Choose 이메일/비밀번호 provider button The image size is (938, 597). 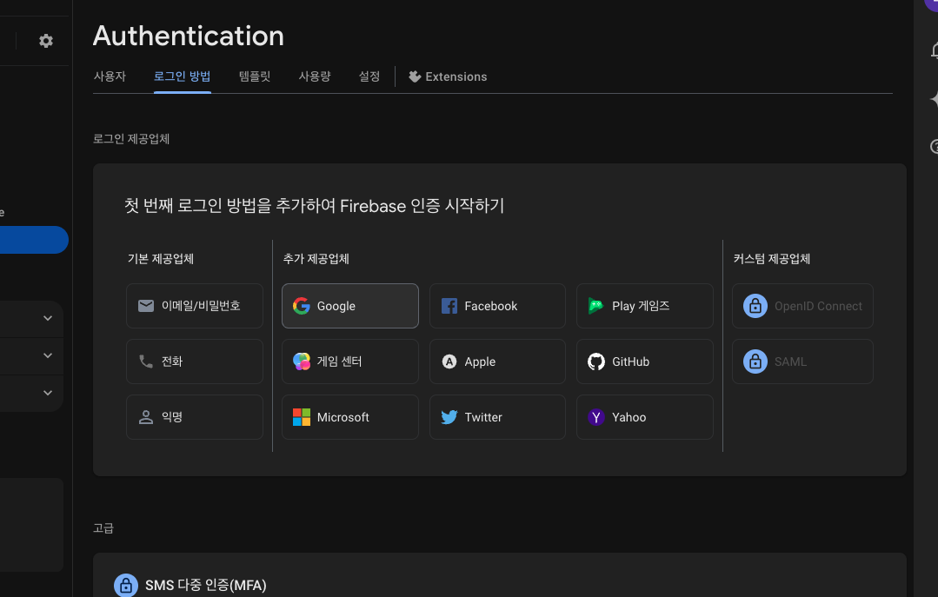pyautogui.click(x=195, y=306)
